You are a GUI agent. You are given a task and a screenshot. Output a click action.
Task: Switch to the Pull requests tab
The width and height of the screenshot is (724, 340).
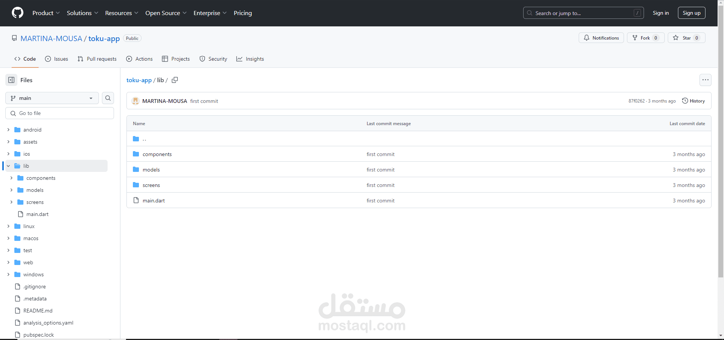pos(97,59)
